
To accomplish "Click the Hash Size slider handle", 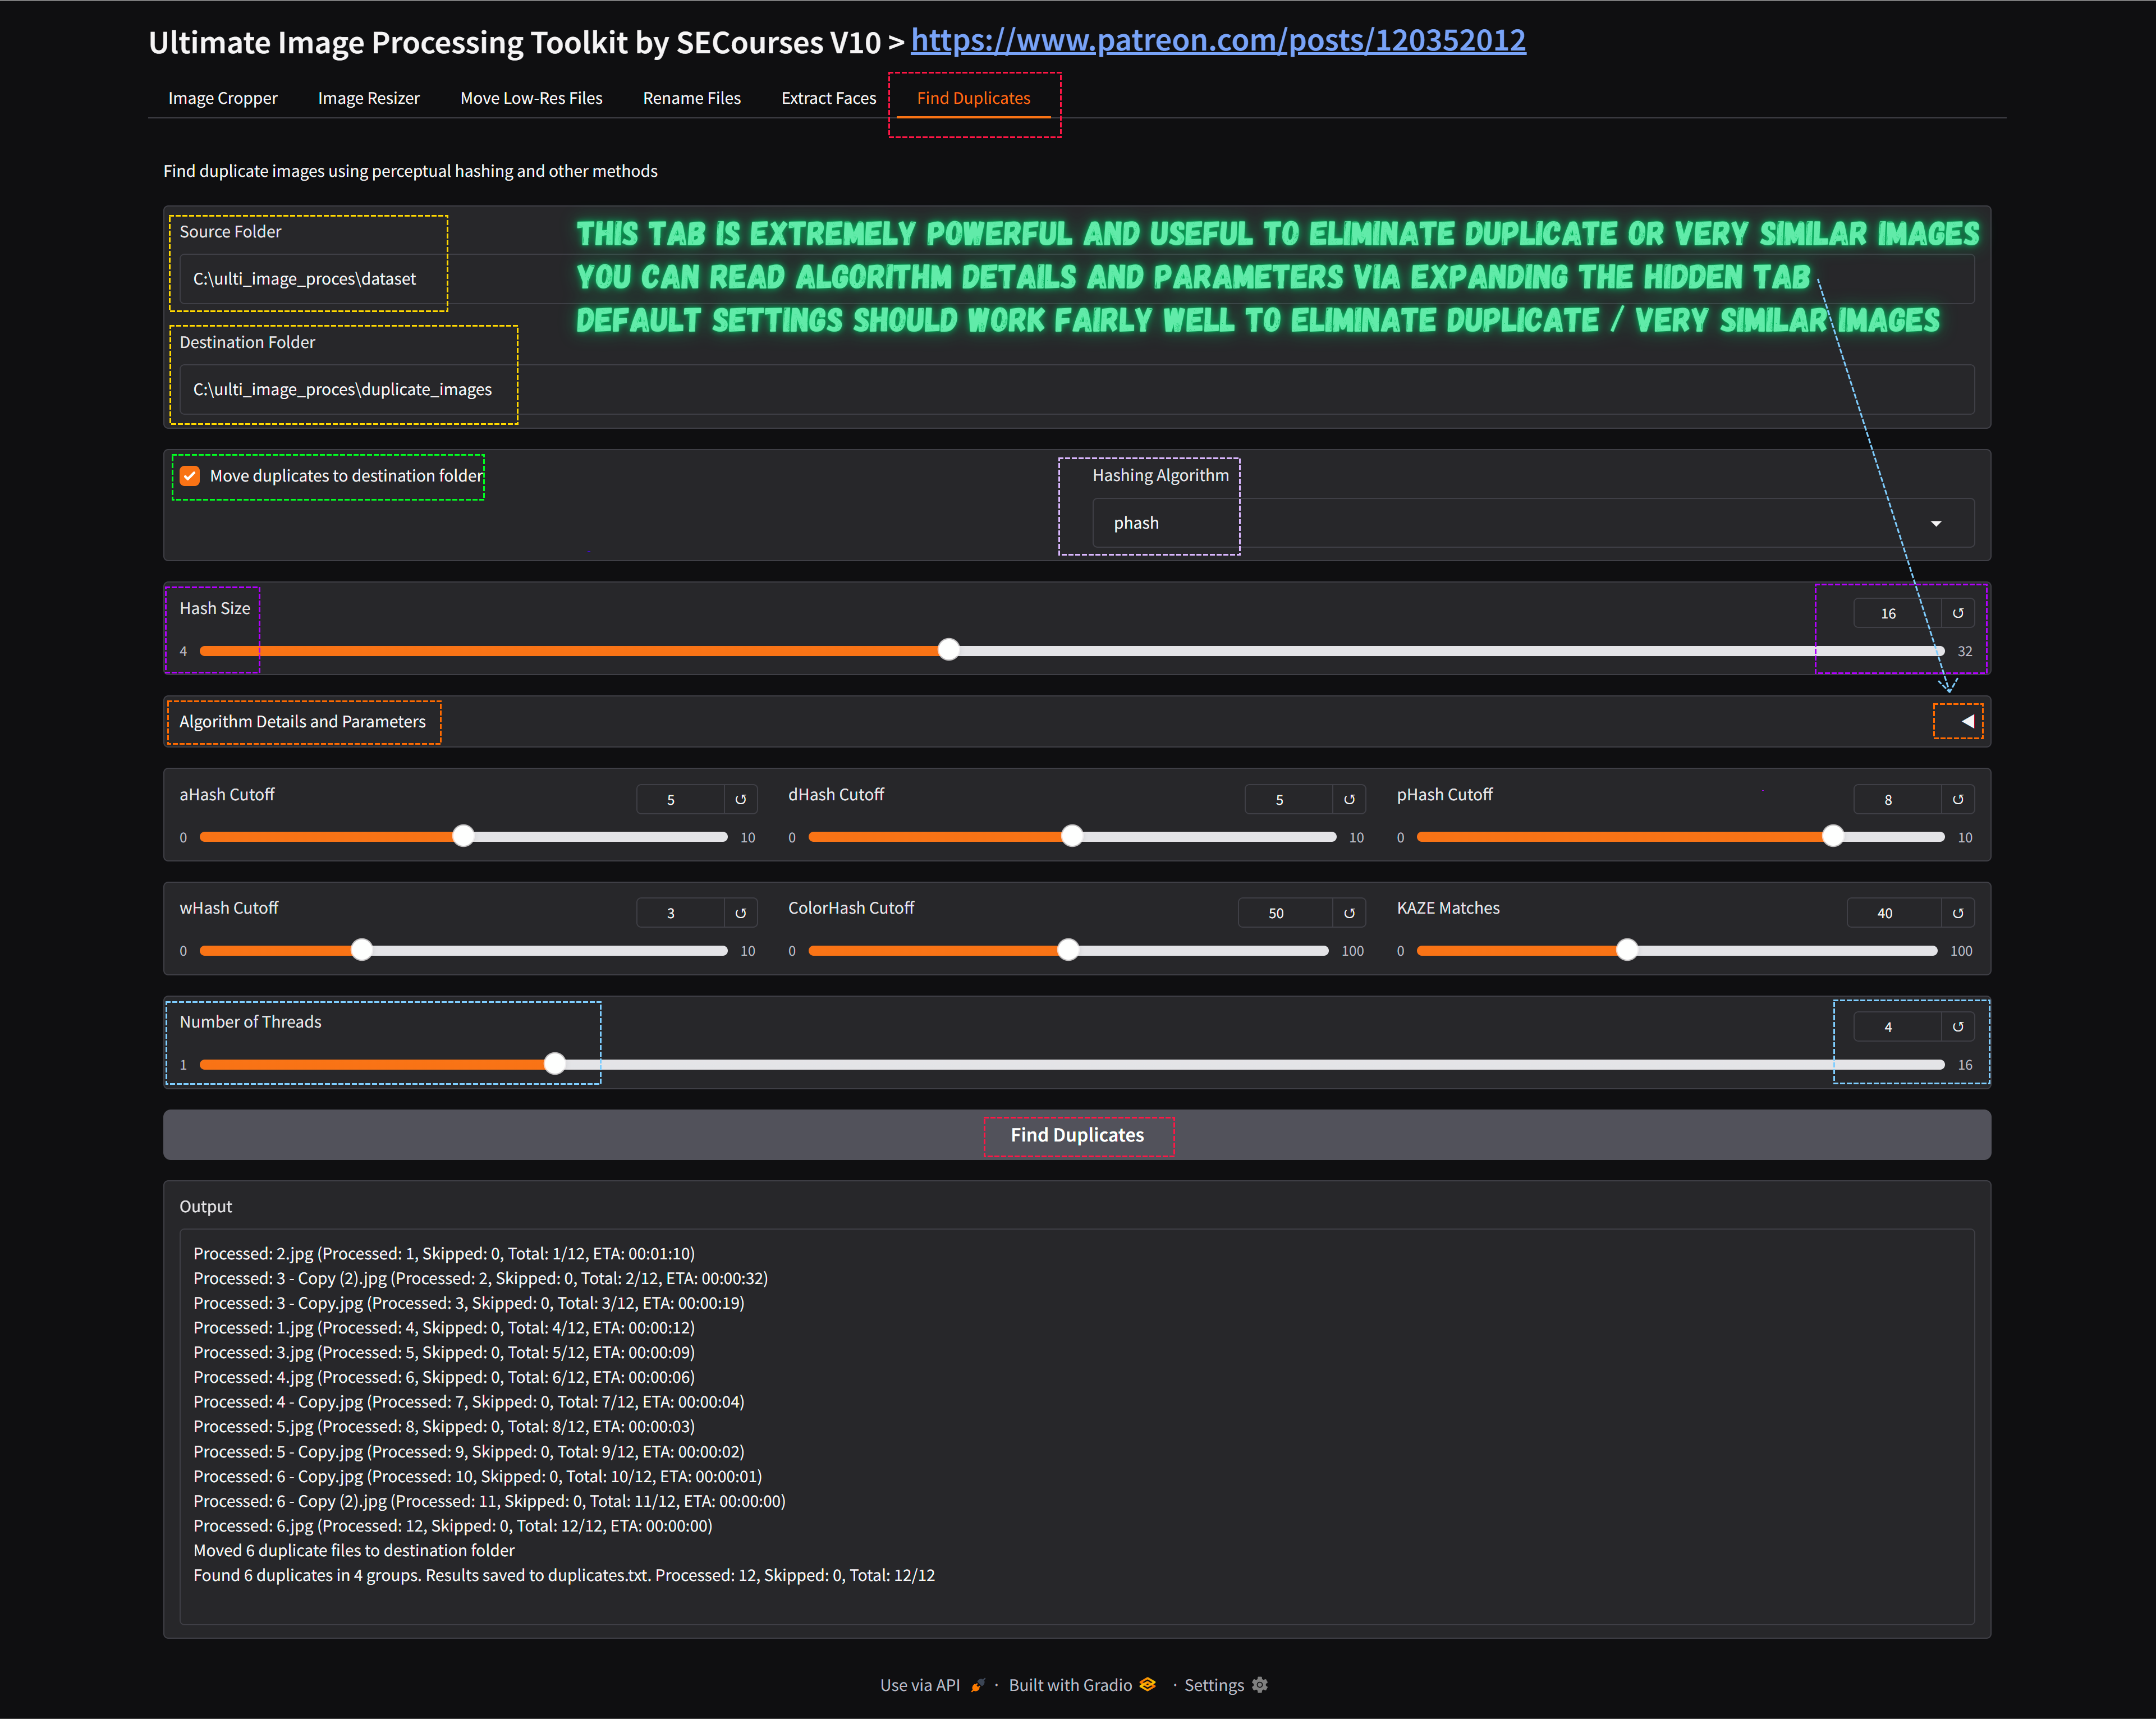I will pos(948,650).
